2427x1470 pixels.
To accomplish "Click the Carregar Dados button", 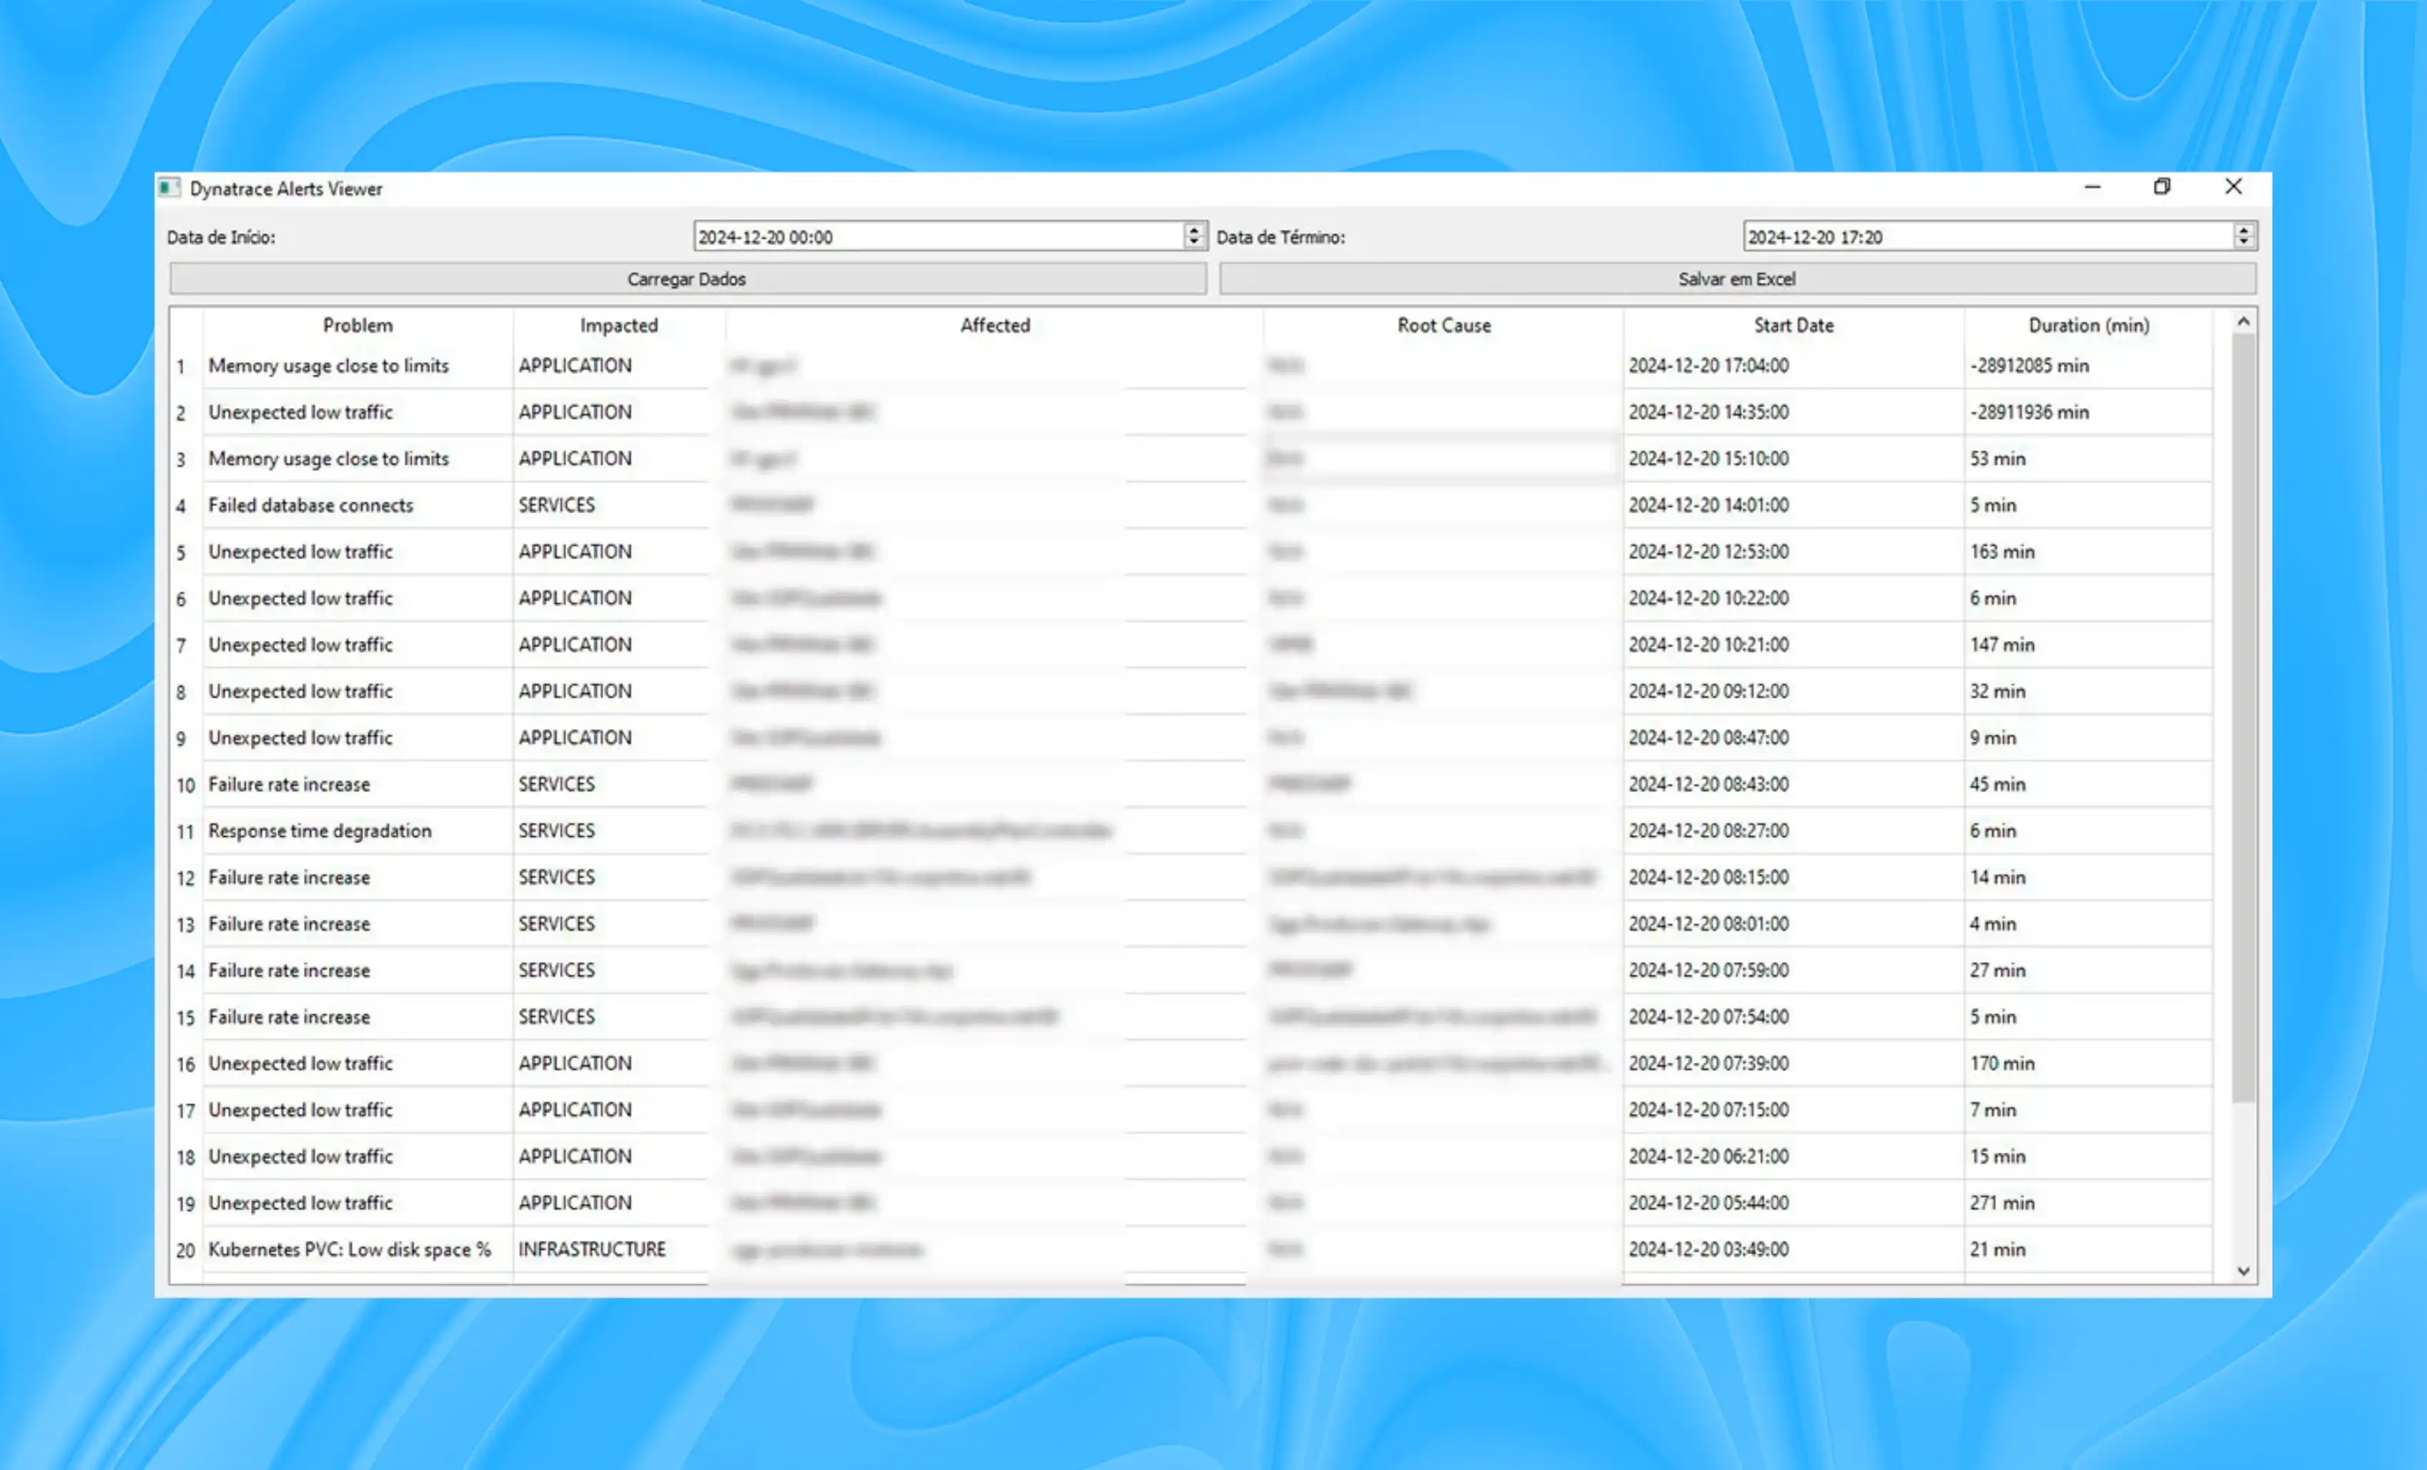I will point(686,279).
